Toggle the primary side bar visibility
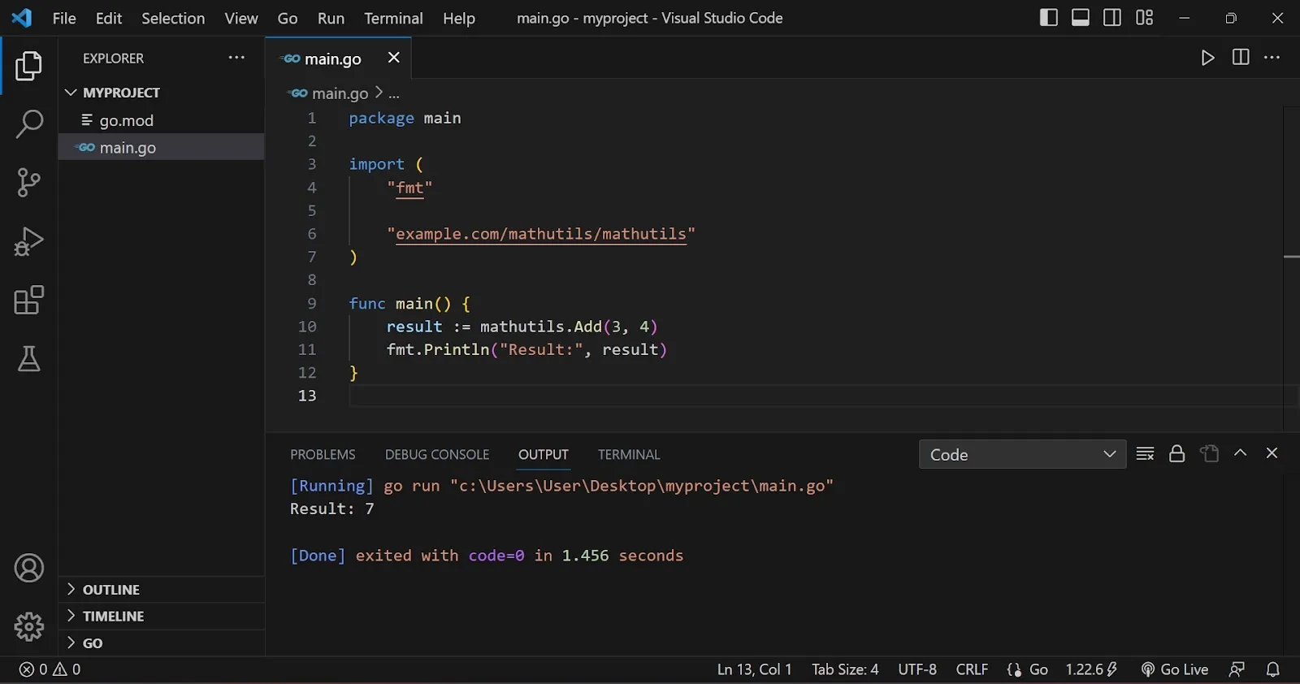Viewport: 1300px width, 684px height. [1048, 17]
